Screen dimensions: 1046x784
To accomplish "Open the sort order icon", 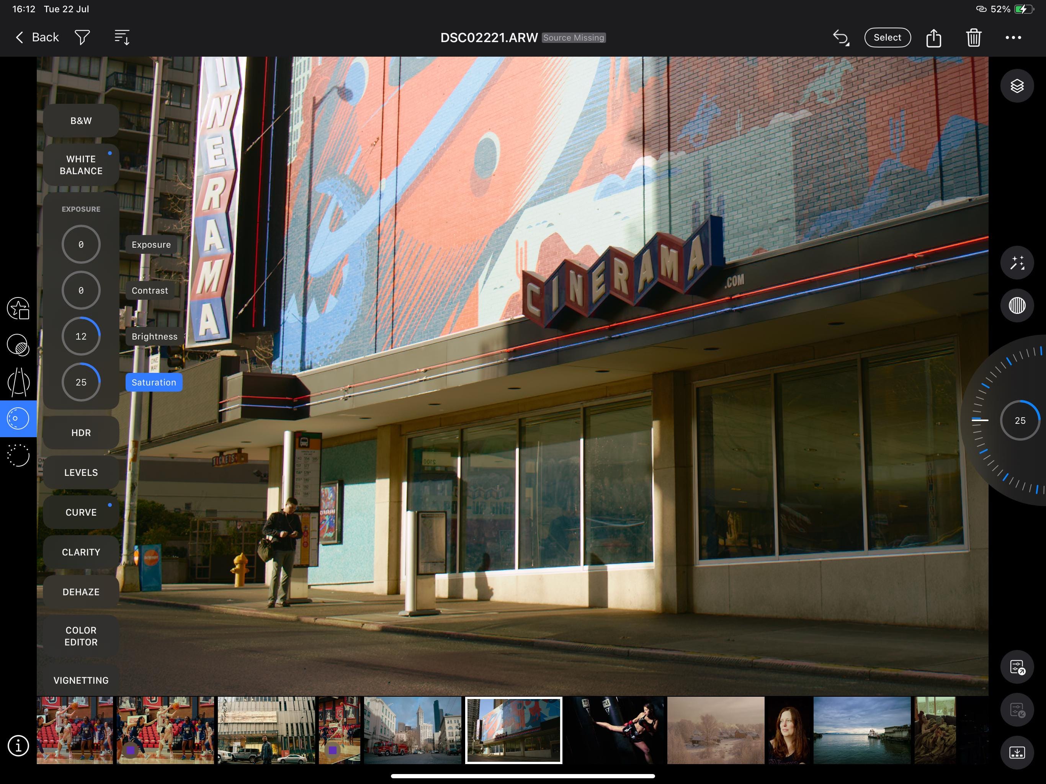I will coord(122,38).
